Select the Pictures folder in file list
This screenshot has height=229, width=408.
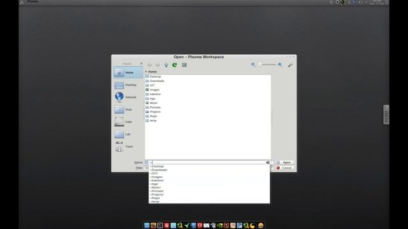click(x=153, y=108)
